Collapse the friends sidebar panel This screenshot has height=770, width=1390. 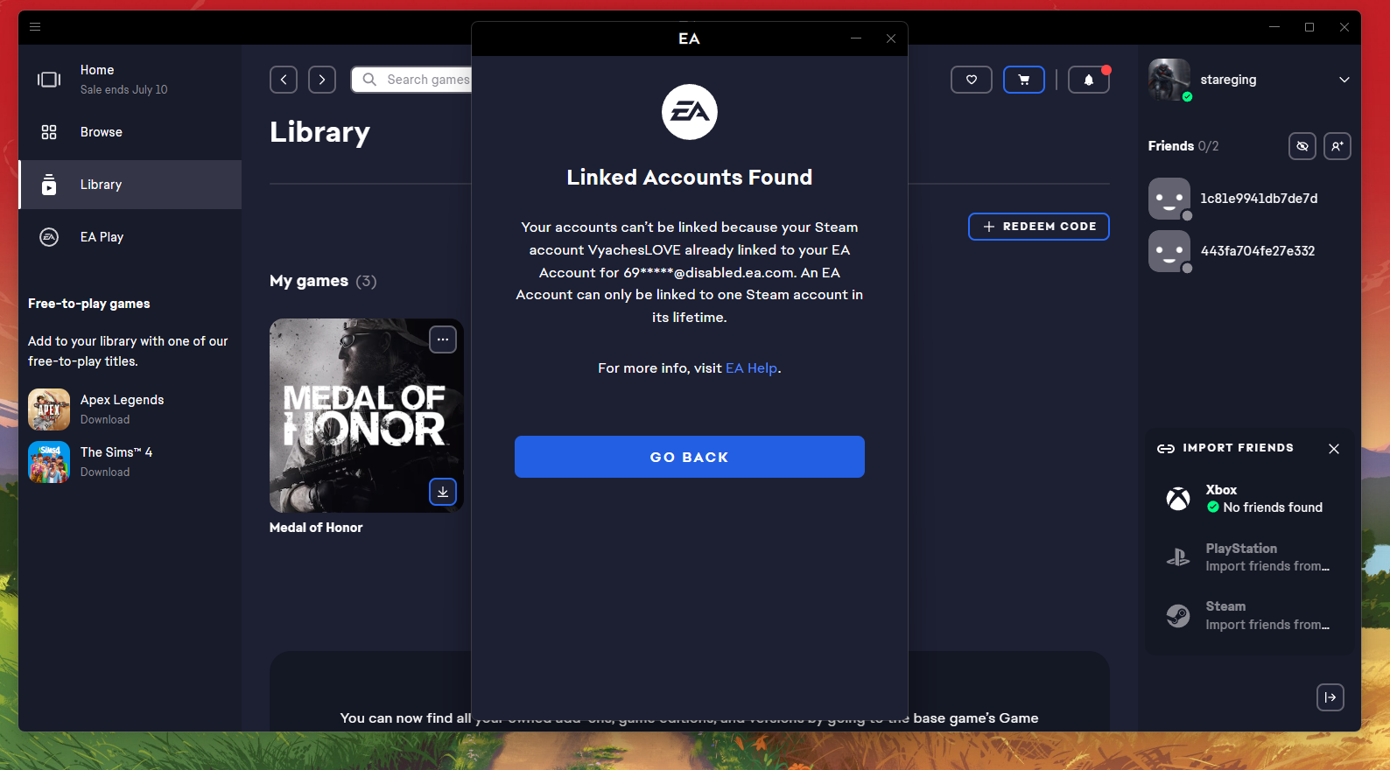click(x=1330, y=697)
